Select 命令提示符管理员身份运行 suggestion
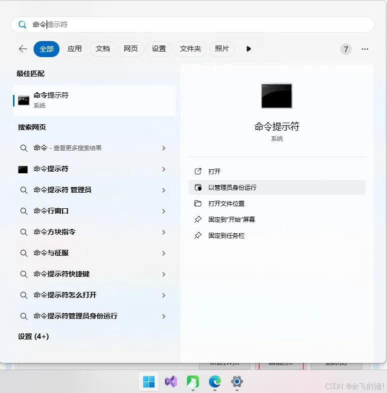The width and height of the screenshot is (387, 393). pos(94,316)
